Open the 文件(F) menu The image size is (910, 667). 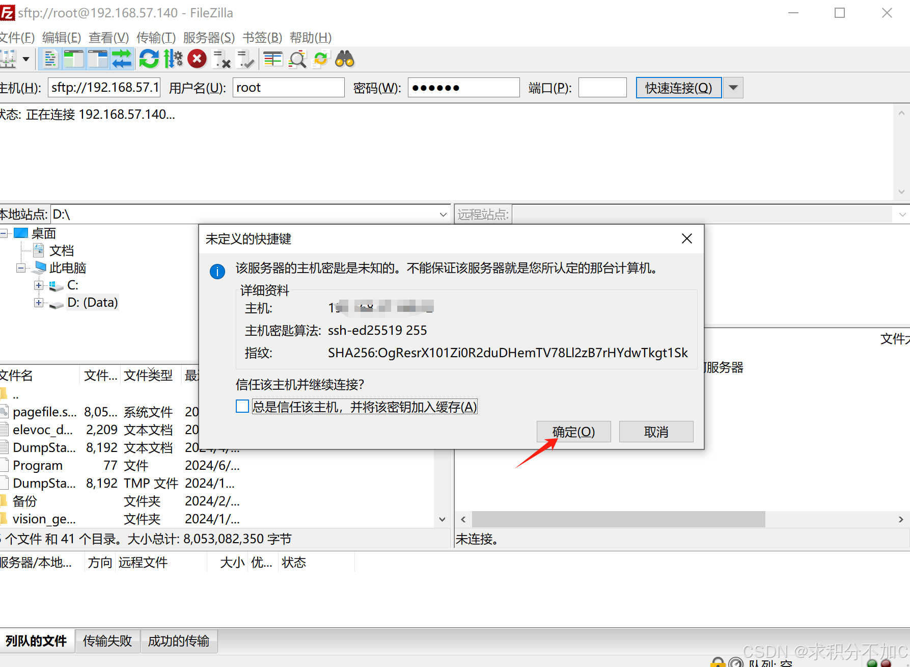[x=17, y=37]
